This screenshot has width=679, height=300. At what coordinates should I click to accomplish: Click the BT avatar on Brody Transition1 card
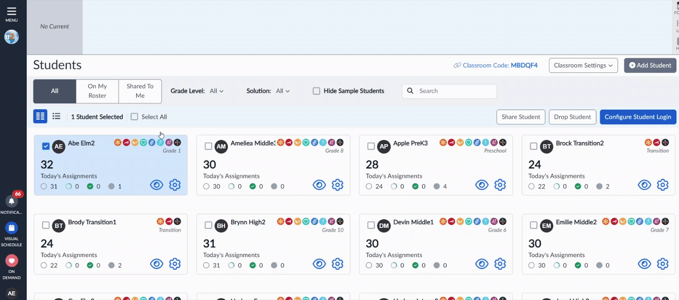point(59,226)
